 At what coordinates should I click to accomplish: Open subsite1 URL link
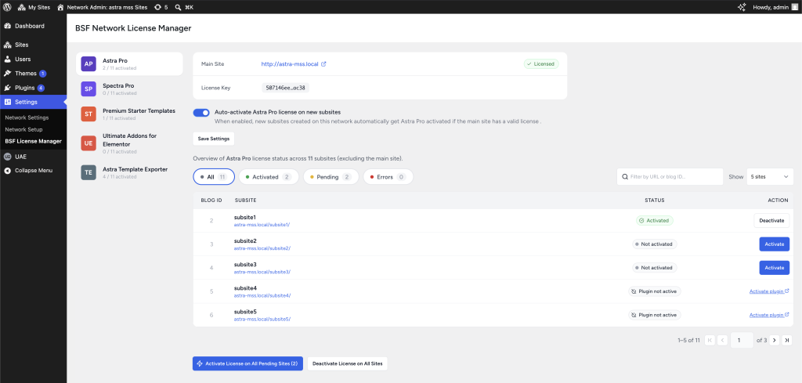click(x=262, y=225)
